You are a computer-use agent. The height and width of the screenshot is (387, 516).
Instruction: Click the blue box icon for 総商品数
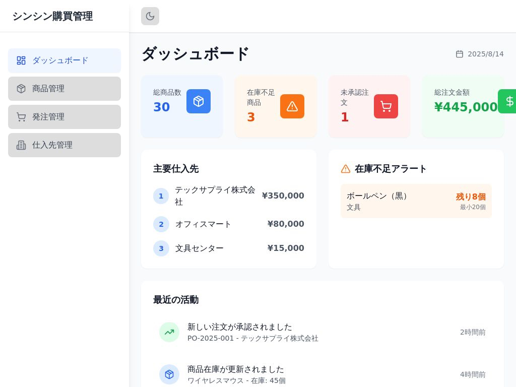(x=199, y=101)
